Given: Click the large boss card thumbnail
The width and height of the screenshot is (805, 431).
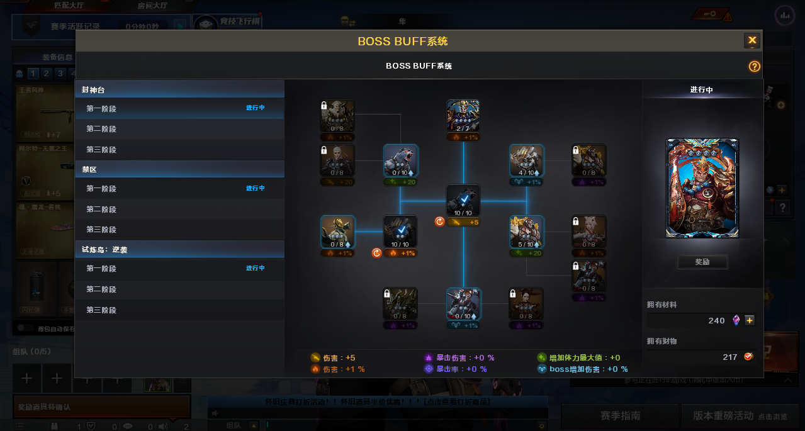Looking at the screenshot, I should coord(702,189).
